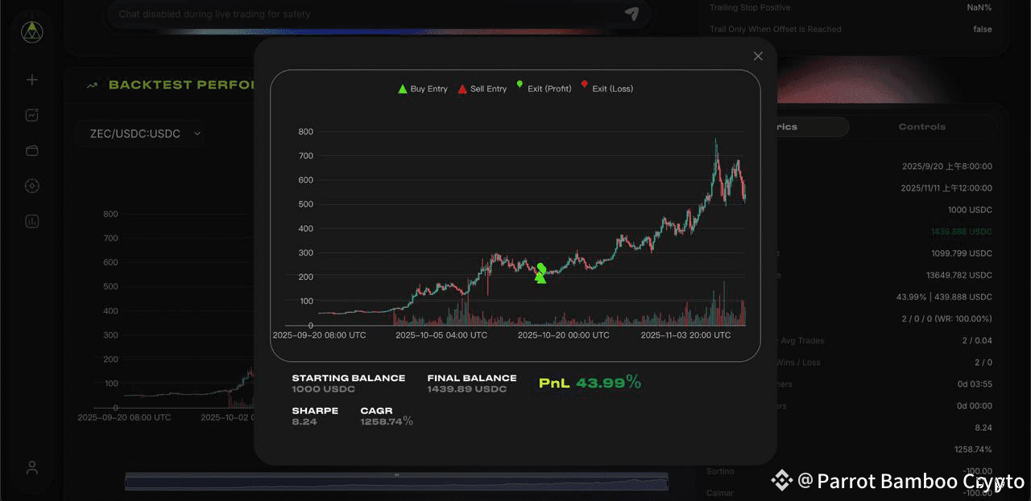This screenshot has height=501, width=1031.
Task: Toggle the Buy Entry legend marker
Action: (401, 88)
